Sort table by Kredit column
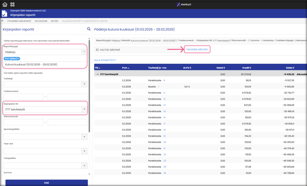307x186 pixels. [247, 68]
